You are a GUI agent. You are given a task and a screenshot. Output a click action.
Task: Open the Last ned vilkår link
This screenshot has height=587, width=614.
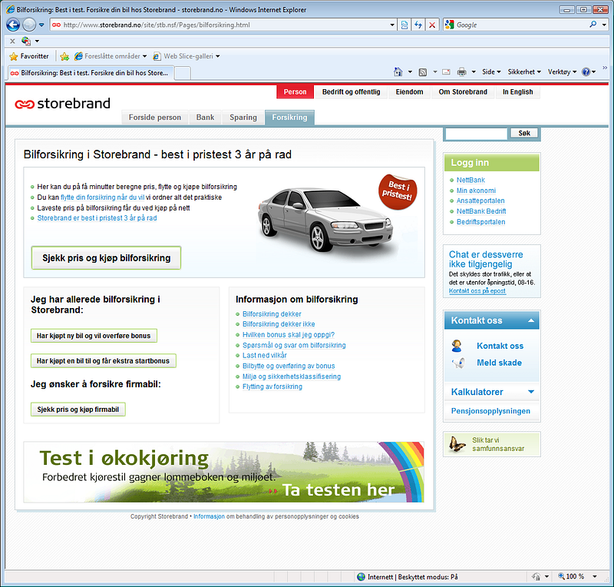pyautogui.click(x=264, y=356)
